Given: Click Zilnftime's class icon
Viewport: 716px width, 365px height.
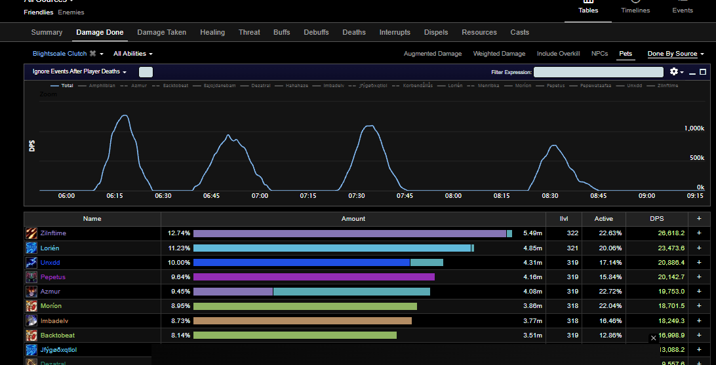Looking at the screenshot, I should click(x=31, y=233).
